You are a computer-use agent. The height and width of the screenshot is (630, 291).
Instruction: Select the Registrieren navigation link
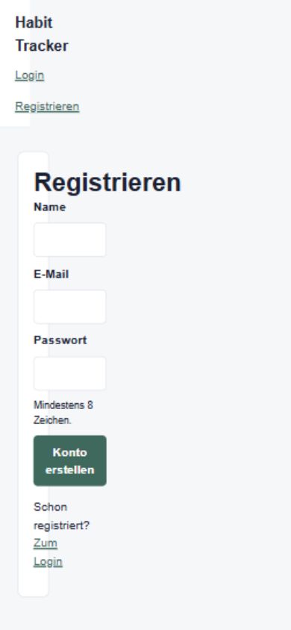point(47,107)
